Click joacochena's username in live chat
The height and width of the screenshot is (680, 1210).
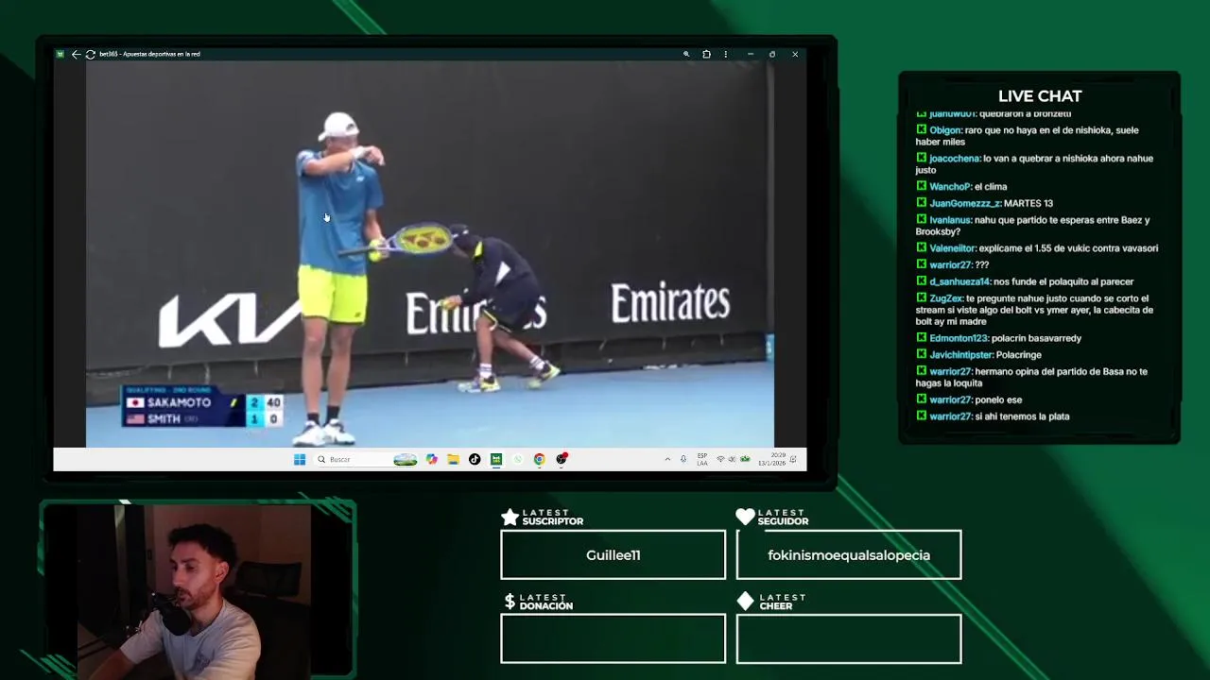pos(955,159)
